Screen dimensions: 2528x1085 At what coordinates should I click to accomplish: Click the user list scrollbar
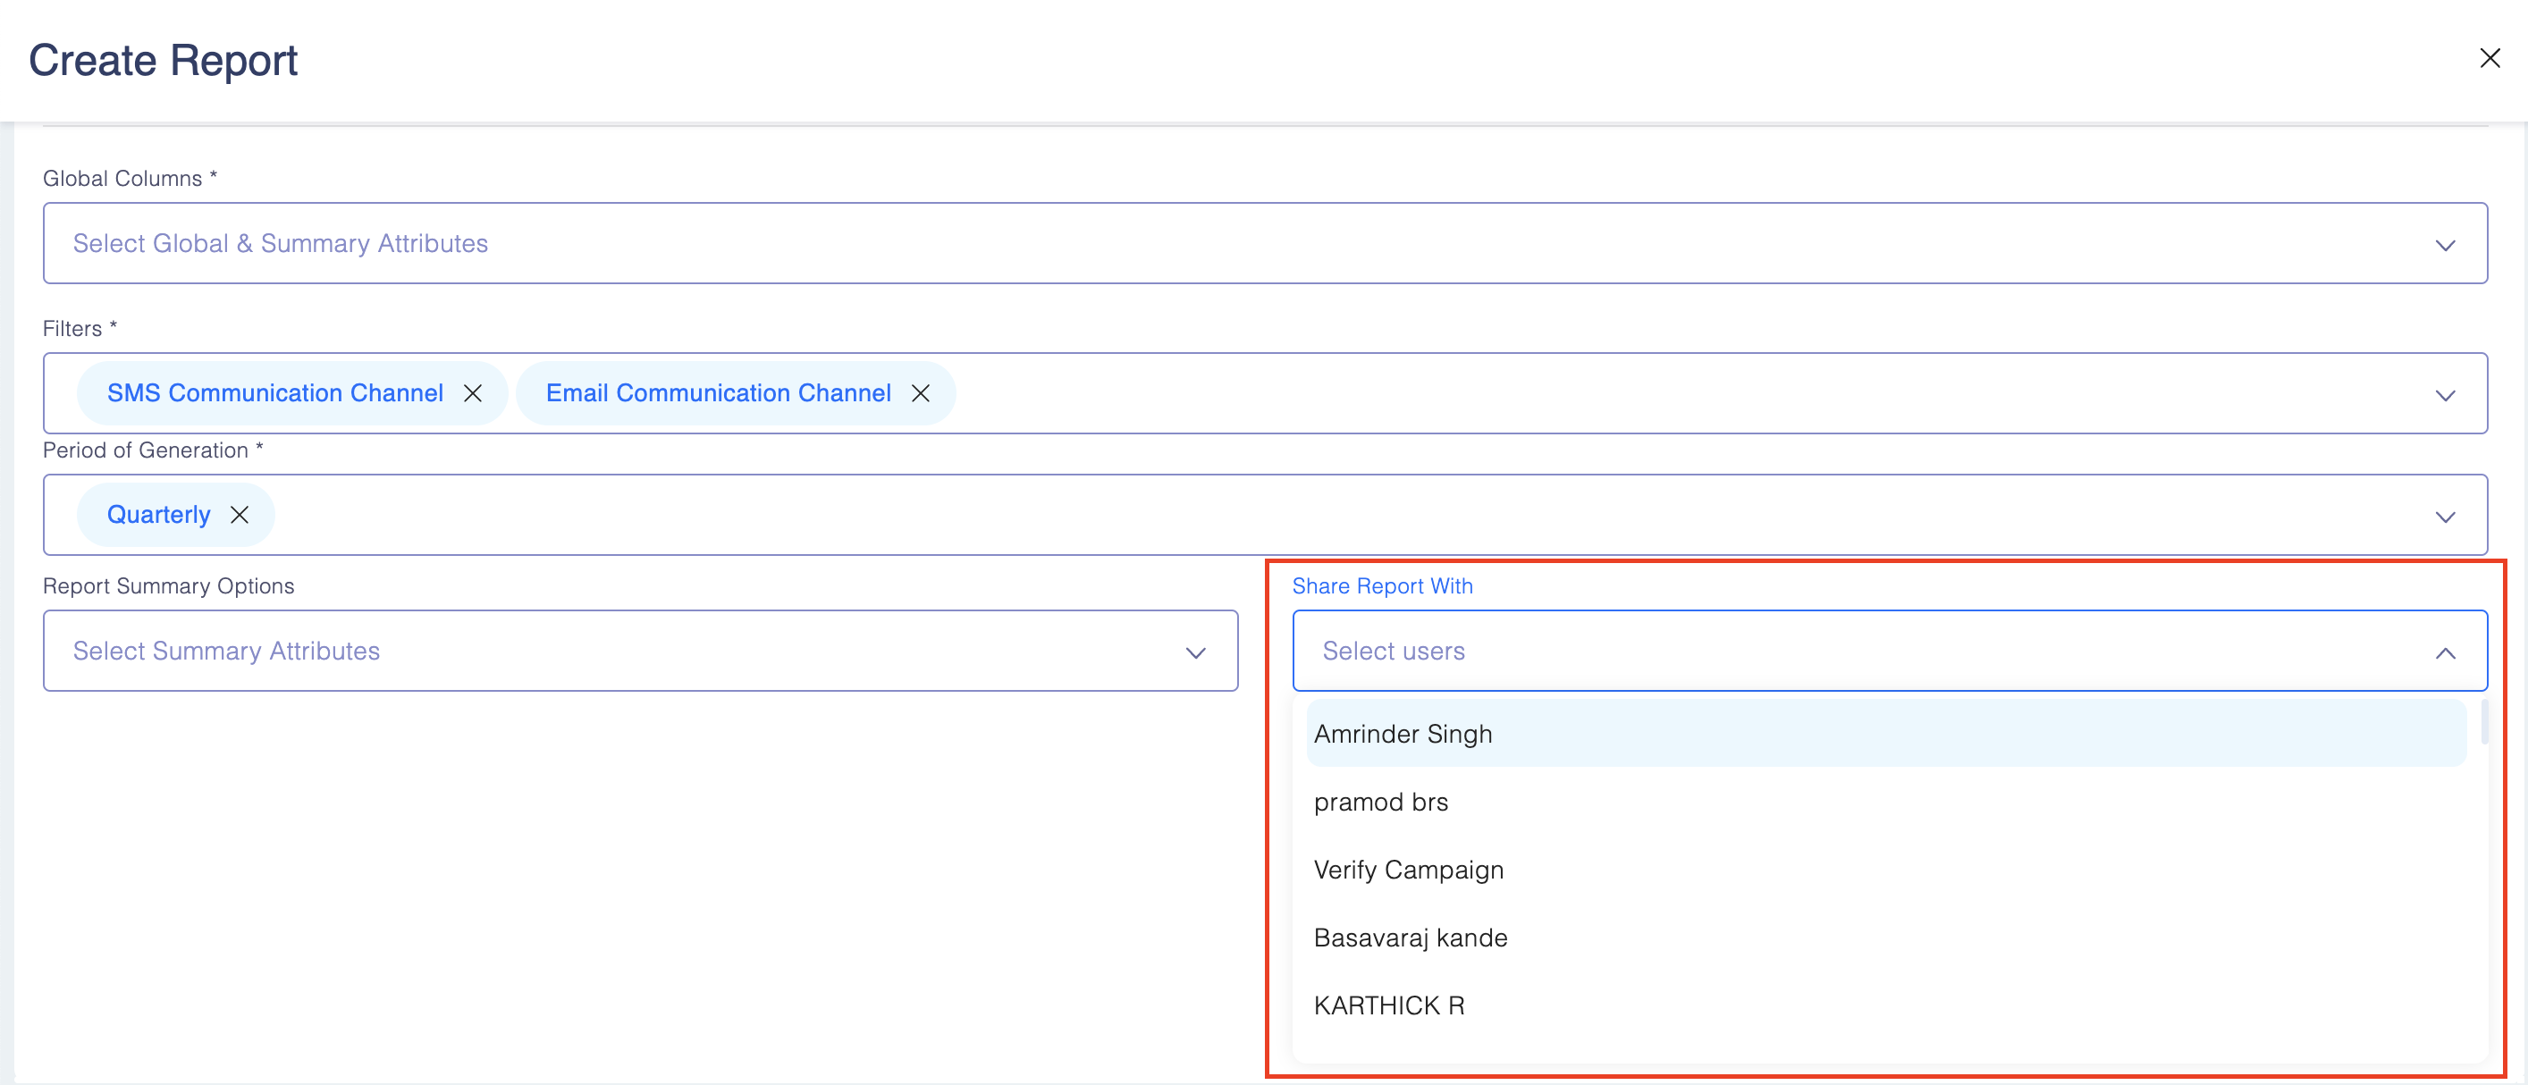[2484, 722]
